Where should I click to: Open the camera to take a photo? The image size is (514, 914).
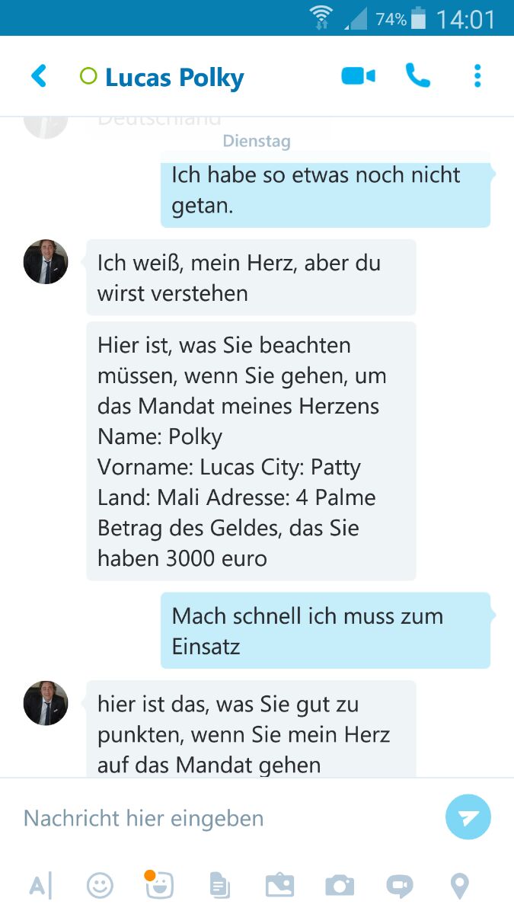point(340,885)
